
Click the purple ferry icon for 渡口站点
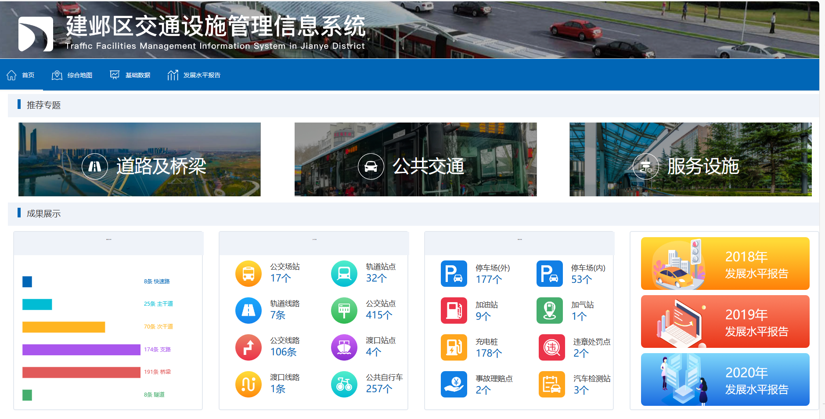[344, 347]
